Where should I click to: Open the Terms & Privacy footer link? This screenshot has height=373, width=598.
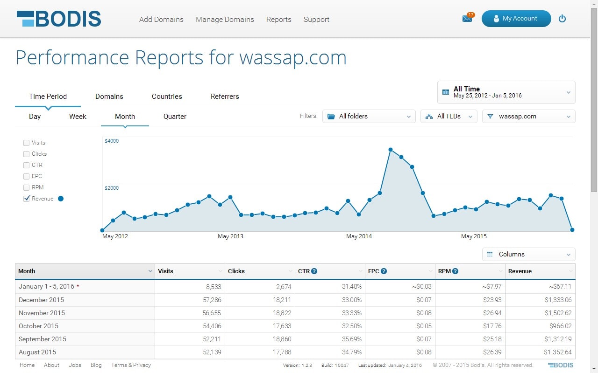pyautogui.click(x=131, y=365)
